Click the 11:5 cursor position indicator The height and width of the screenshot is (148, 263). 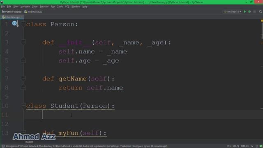pyautogui.click(x=228, y=146)
